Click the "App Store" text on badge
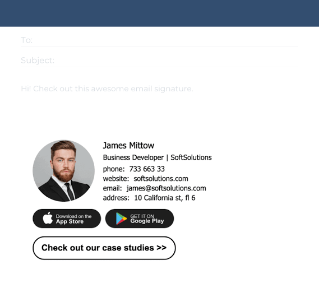 coord(70,221)
